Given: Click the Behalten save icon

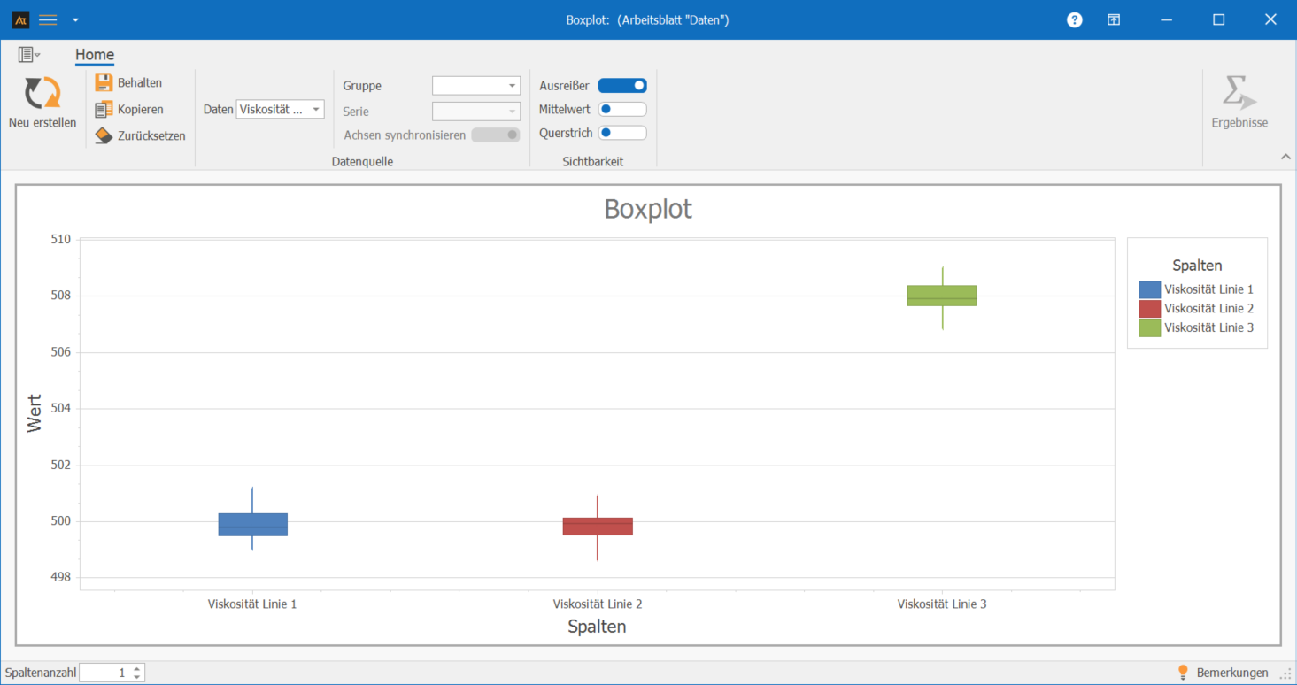Looking at the screenshot, I should [104, 83].
